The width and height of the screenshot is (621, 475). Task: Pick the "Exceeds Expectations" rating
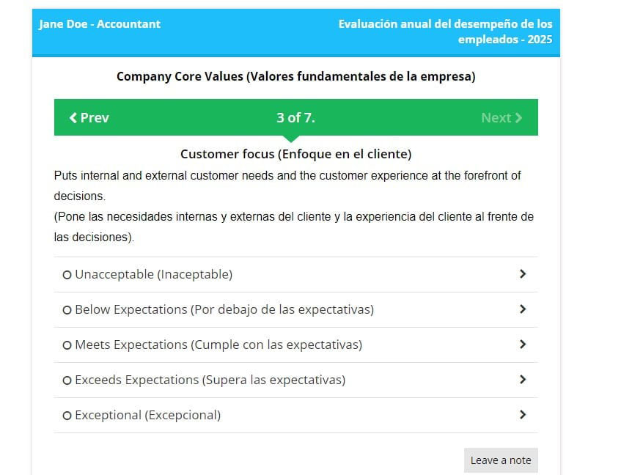pos(67,380)
